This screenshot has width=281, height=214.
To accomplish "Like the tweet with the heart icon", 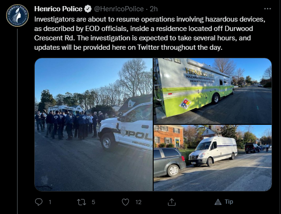I will coord(125,202).
